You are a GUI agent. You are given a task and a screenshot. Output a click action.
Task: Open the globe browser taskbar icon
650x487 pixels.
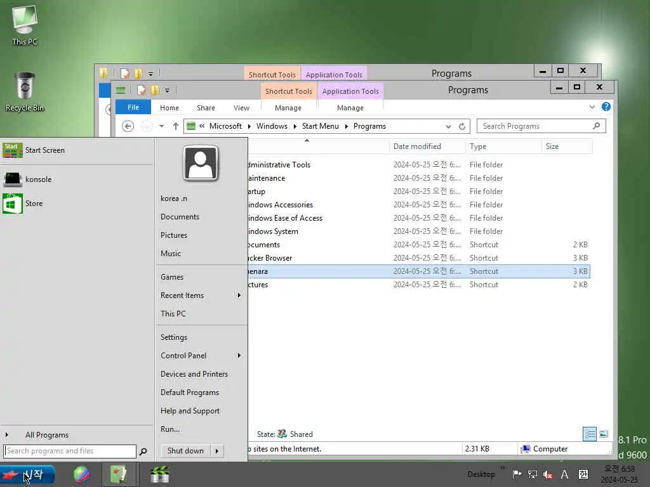pos(82,474)
